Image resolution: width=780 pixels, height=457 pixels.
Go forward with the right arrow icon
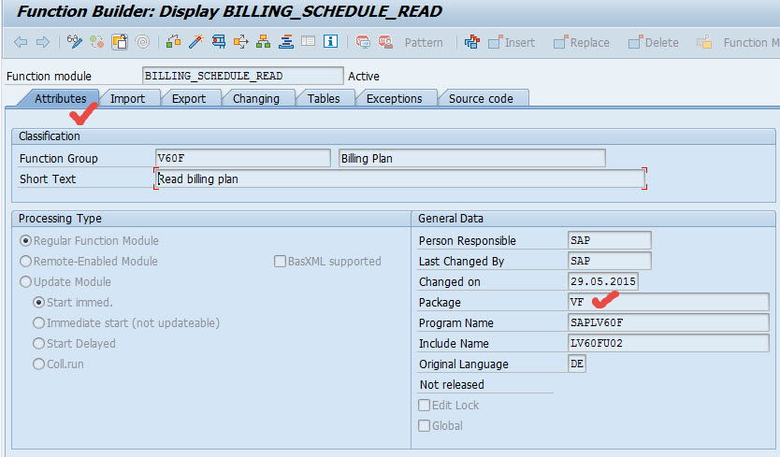tap(43, 42)
